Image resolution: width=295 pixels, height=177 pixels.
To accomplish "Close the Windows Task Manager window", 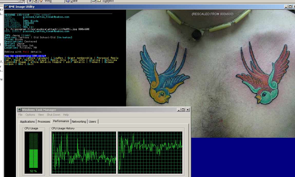I will [188, 110].
